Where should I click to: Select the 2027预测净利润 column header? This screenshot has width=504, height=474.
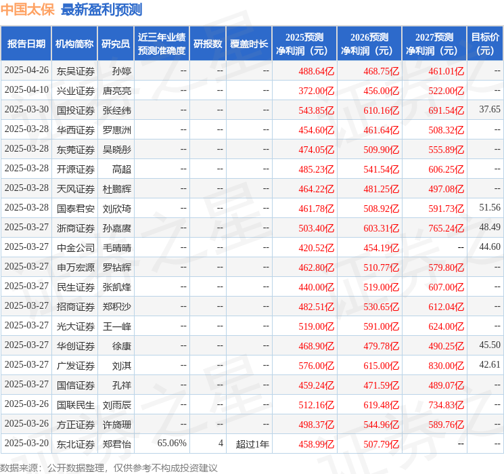pos(434,44)
